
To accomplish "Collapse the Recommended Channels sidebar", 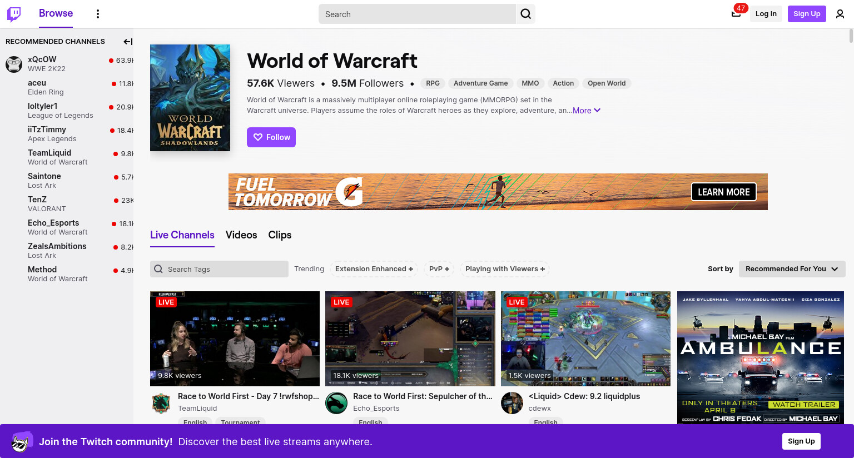I will tap(128, 42).
